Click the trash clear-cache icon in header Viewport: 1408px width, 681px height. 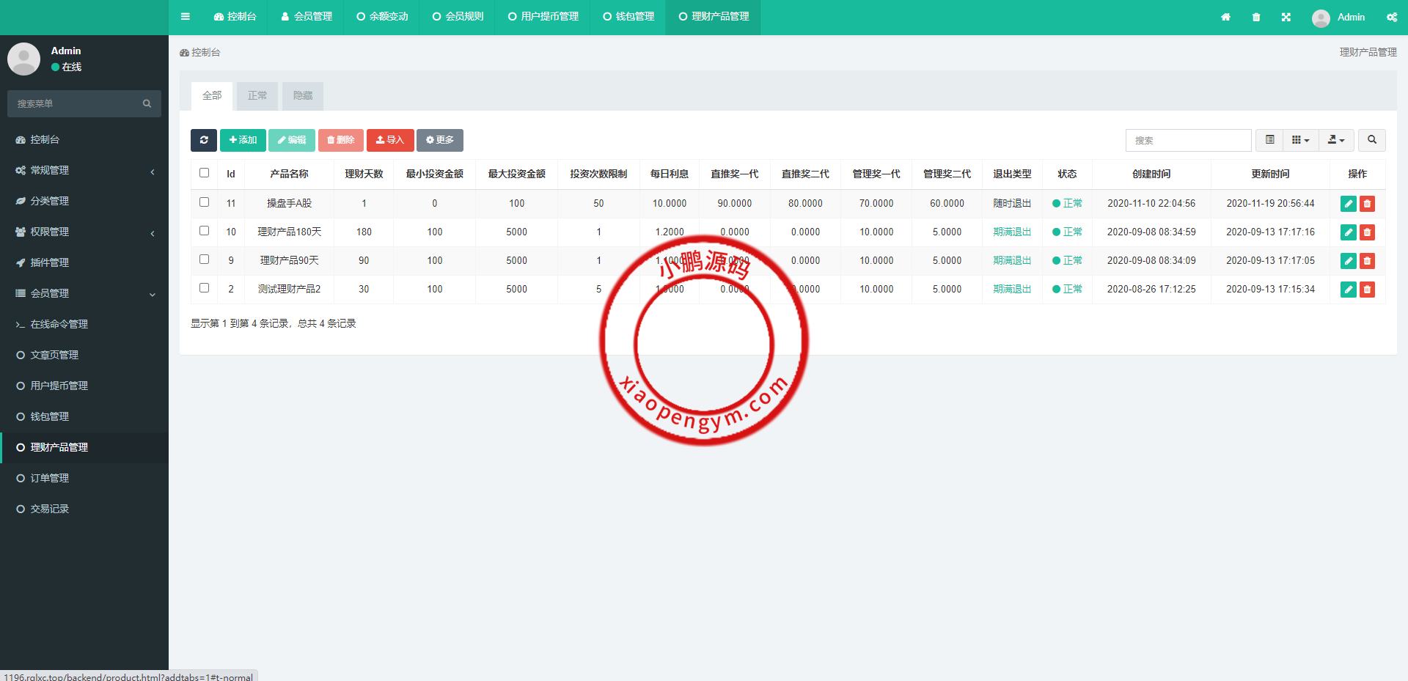click(x=1256, y=17)
